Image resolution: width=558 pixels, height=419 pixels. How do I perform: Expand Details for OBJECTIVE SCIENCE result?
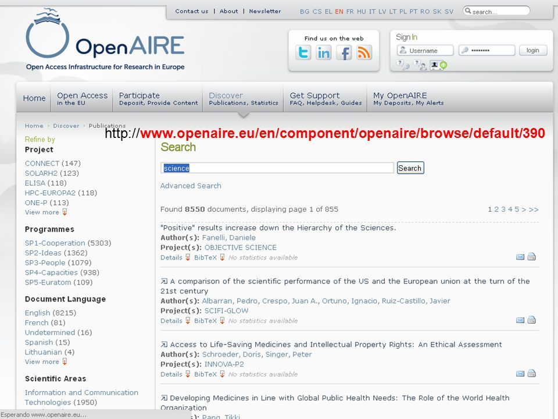click(x=175, y=257)
